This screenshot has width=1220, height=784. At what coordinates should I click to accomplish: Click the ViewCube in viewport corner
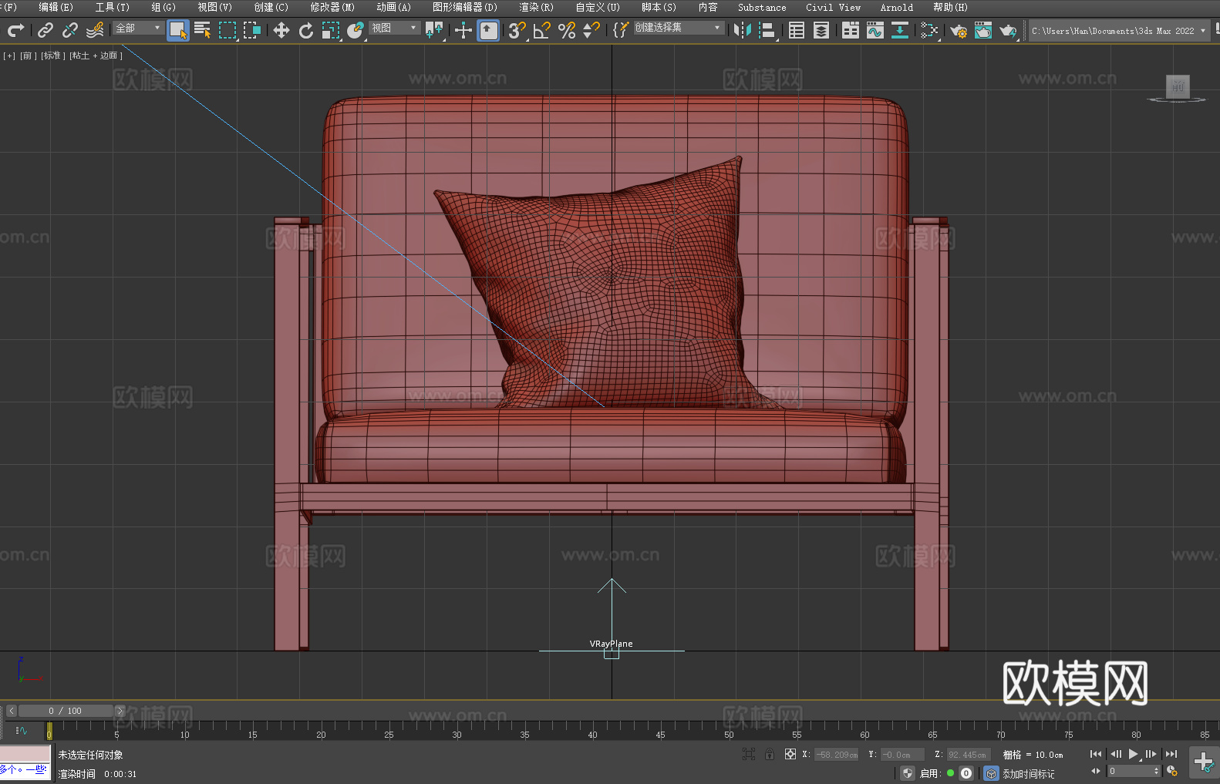click(x=1178, y=87)
